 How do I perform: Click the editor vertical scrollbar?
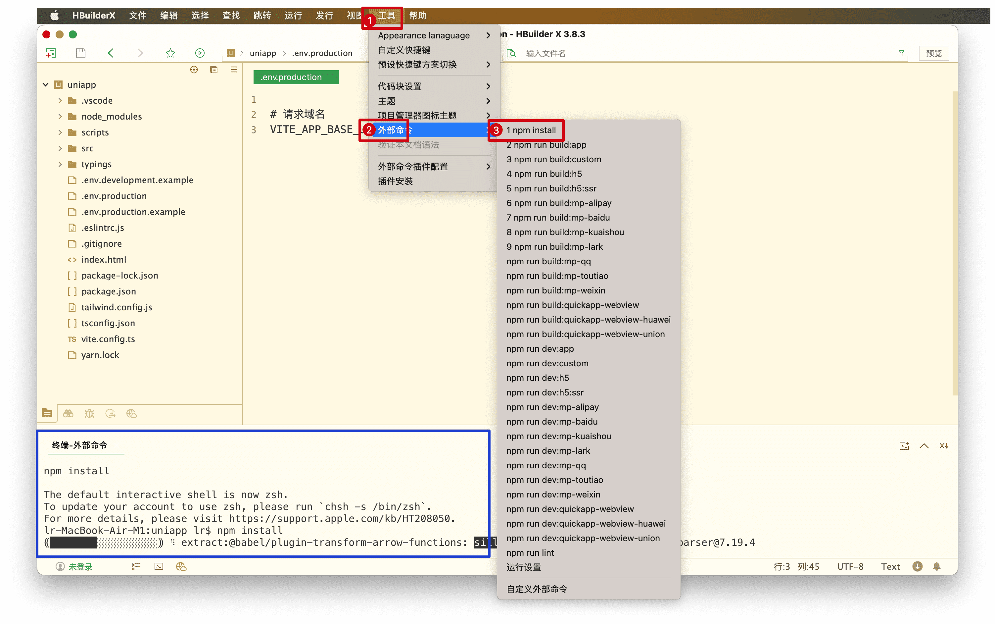click(x=954, y=243)
